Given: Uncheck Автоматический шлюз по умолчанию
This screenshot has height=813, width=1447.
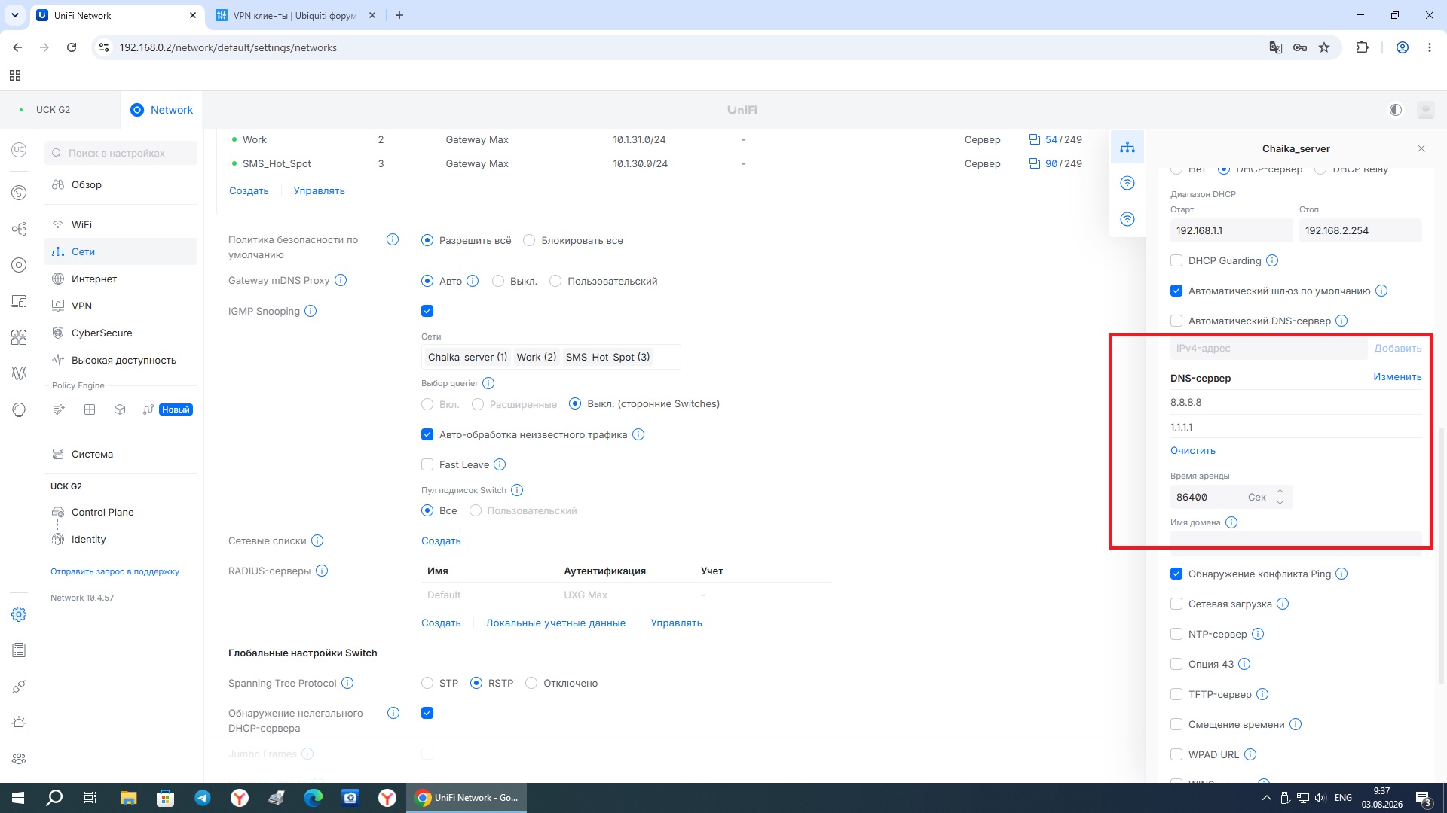Looking at the screenshot, I should 1176,291.
